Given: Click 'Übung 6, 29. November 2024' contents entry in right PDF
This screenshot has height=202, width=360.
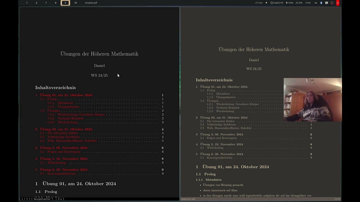Looking at the screenshot, I should 222,154.
